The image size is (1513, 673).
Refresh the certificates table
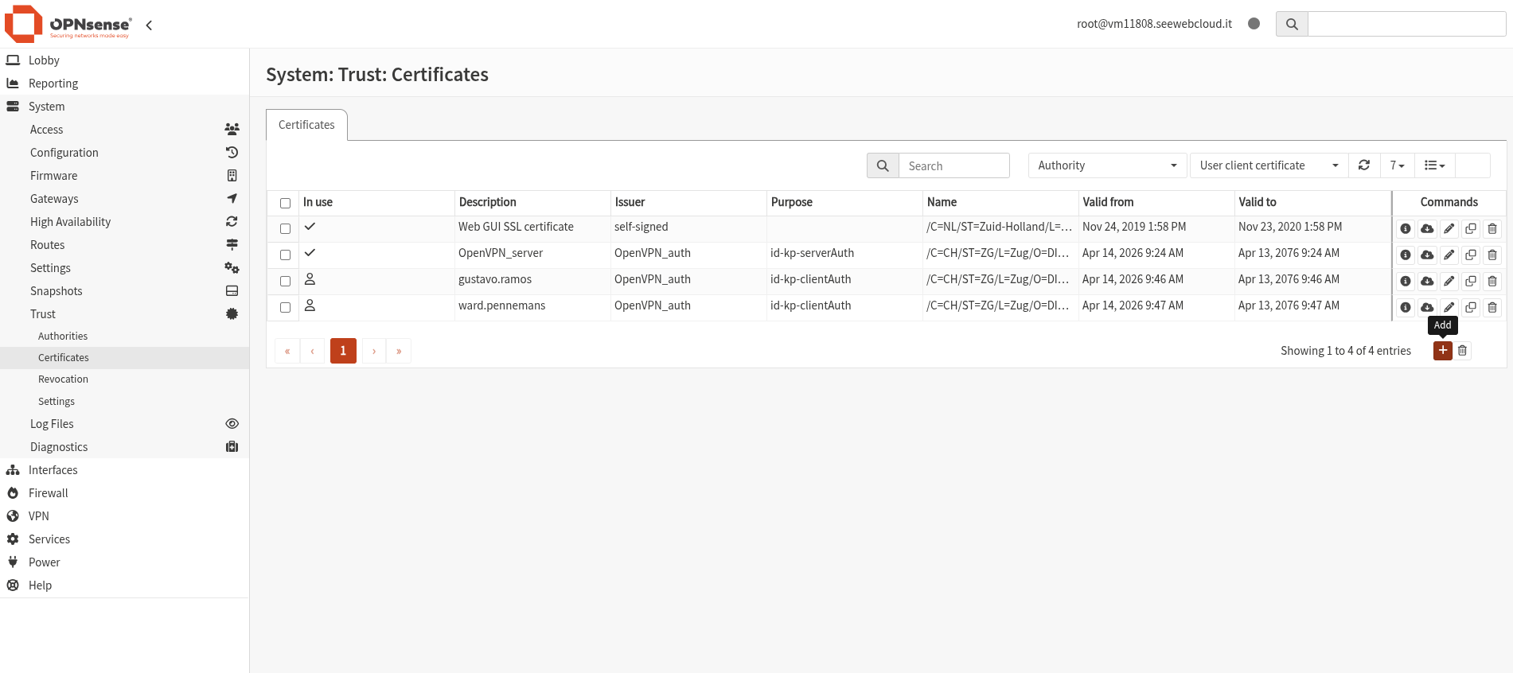tap(1364, 165)
